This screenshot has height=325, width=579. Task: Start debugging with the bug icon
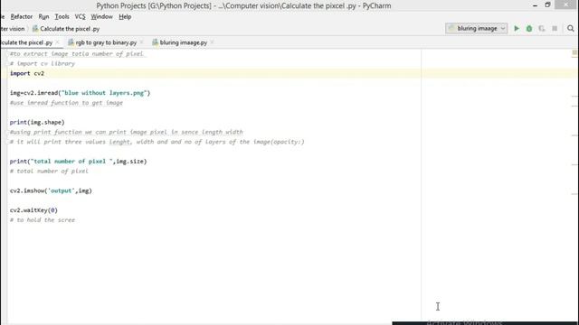(x=528, y=28)
